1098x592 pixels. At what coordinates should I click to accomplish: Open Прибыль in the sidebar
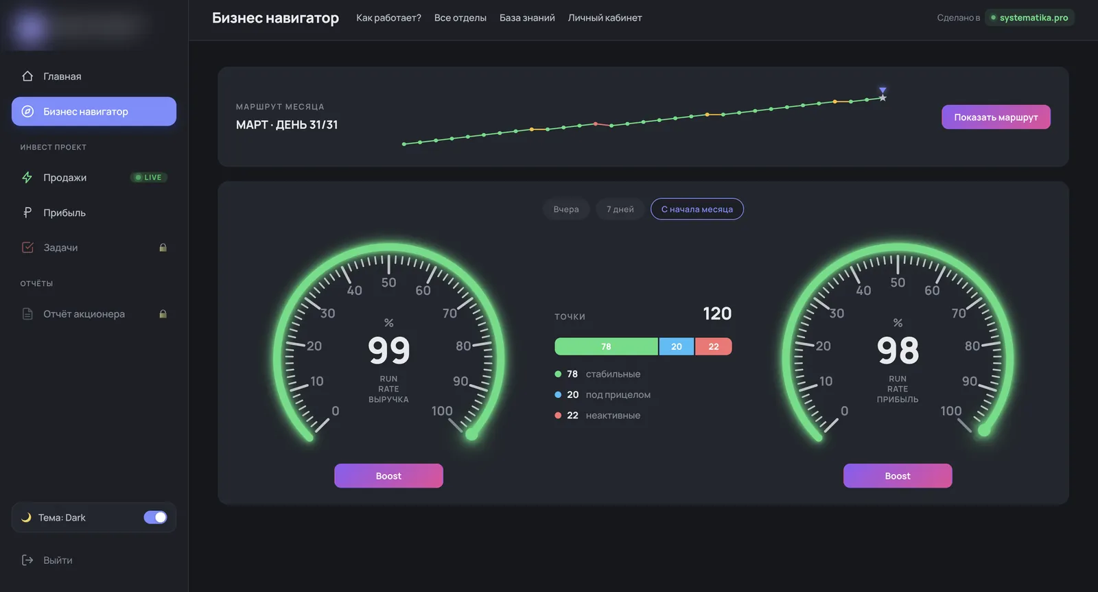(94, 213)
